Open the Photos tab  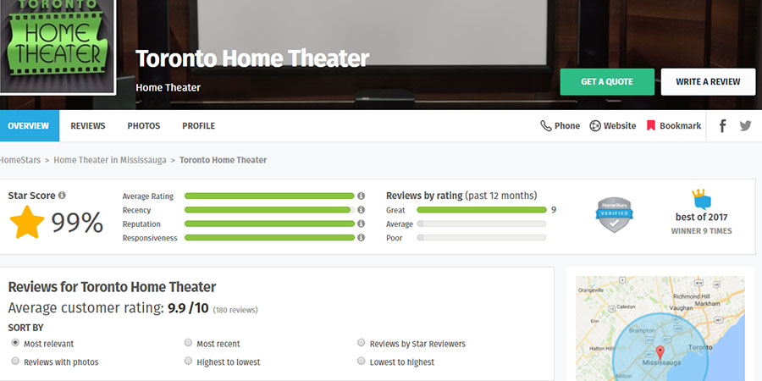pos(143,126)
